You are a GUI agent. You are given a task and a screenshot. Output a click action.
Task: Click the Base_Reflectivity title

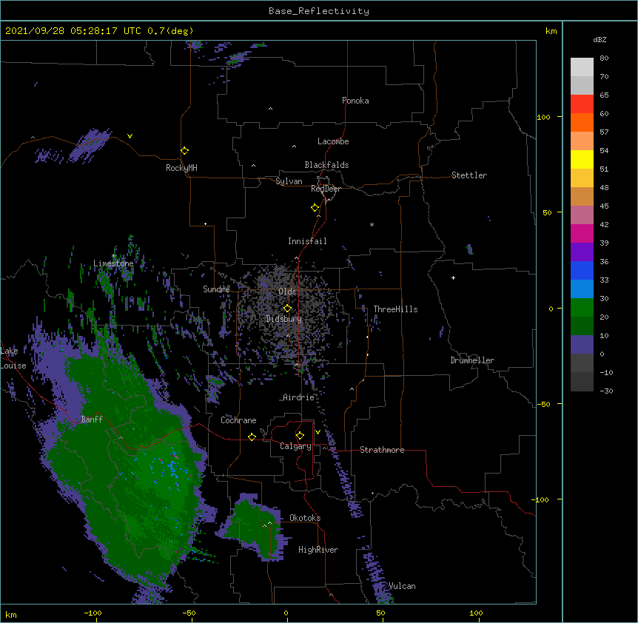click(x=319, y=11)
